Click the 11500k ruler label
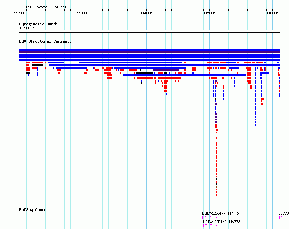289x229 pixels. pyautogui.click(x=209, y=13)
